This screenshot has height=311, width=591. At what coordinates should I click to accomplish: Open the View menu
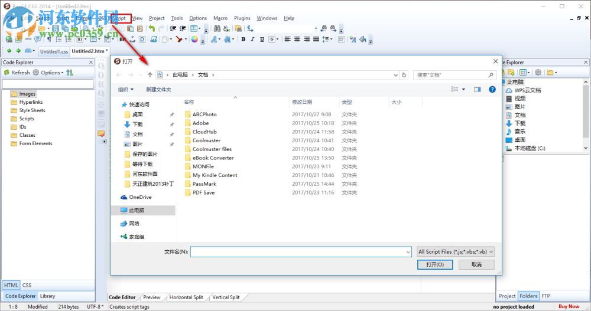137,18
